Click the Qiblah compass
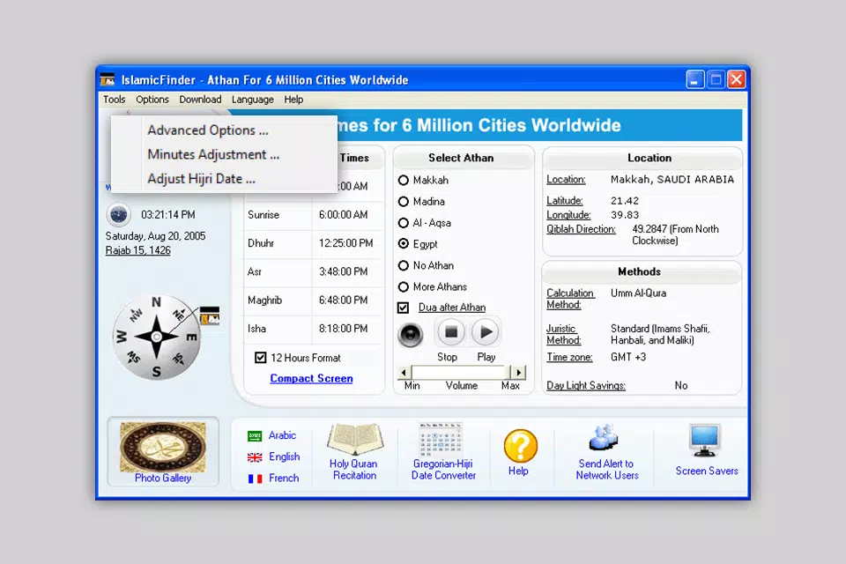Screen dimensions: 846x564 [x=156, y=338]
